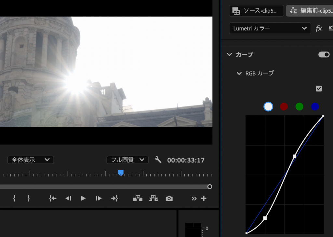Click the Extract icon
This screenshot has height=237, width=333.
click(153, 198)
